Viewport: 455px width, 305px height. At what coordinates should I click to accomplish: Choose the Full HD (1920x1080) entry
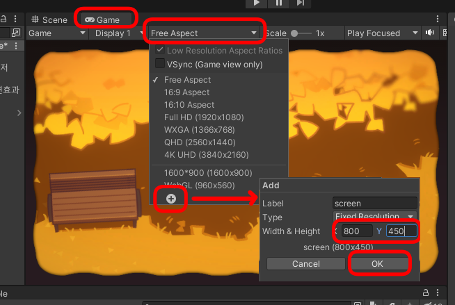(204, 117)
